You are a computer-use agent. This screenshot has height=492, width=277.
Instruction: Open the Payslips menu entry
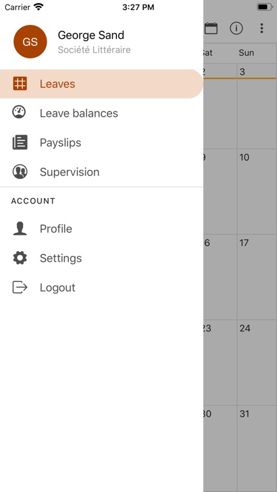tap(102, 142)
